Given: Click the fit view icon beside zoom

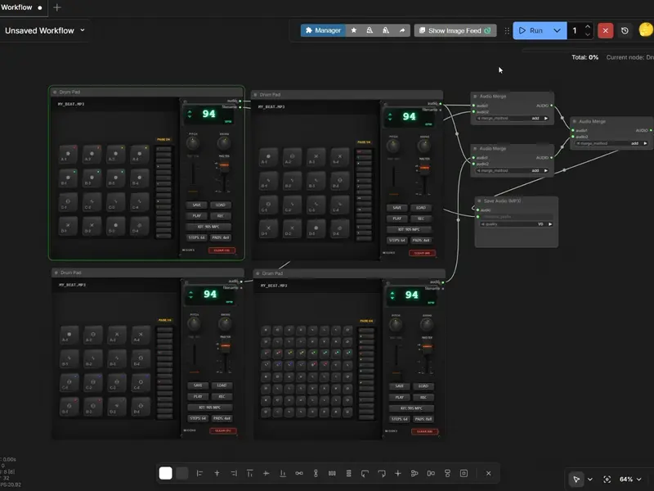Looking at the screenshot, I should coord(607,479).
